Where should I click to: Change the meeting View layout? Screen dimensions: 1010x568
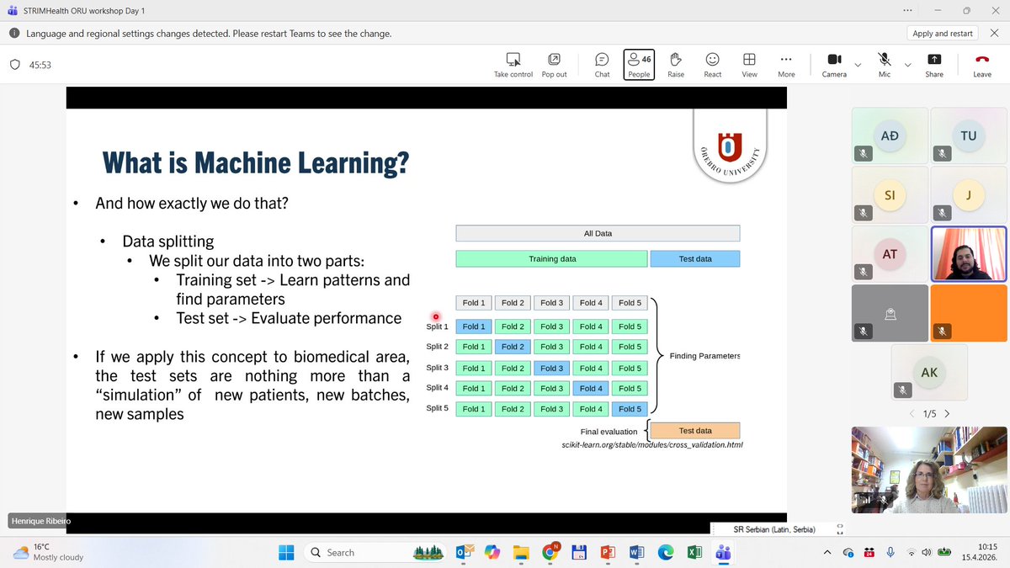coord(749,66)
